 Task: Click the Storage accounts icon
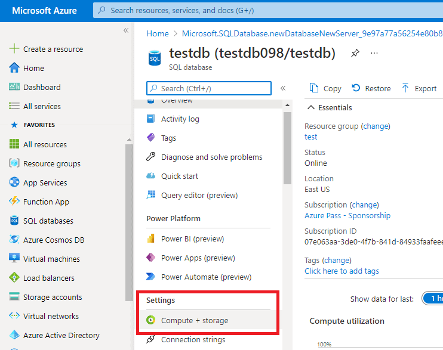point(14,296)
